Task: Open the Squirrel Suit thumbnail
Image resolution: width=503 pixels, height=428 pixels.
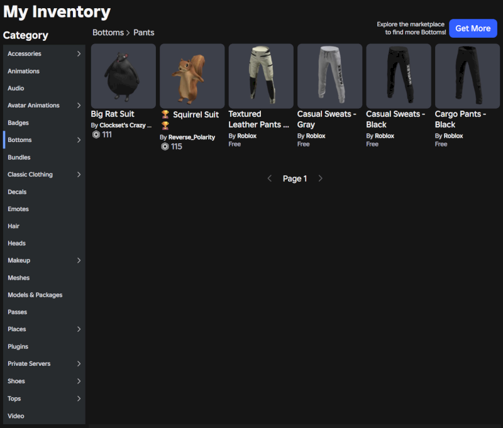Action: tap(192, 76)
